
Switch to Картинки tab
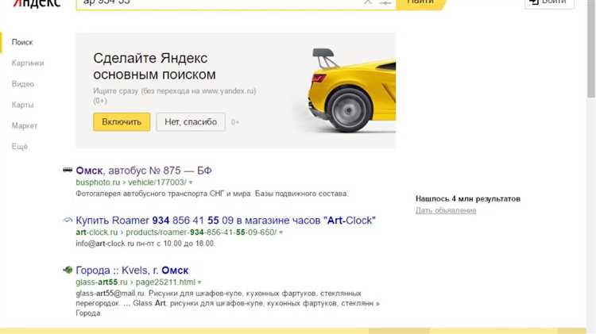pyautogui.click(x=28, y=63)
